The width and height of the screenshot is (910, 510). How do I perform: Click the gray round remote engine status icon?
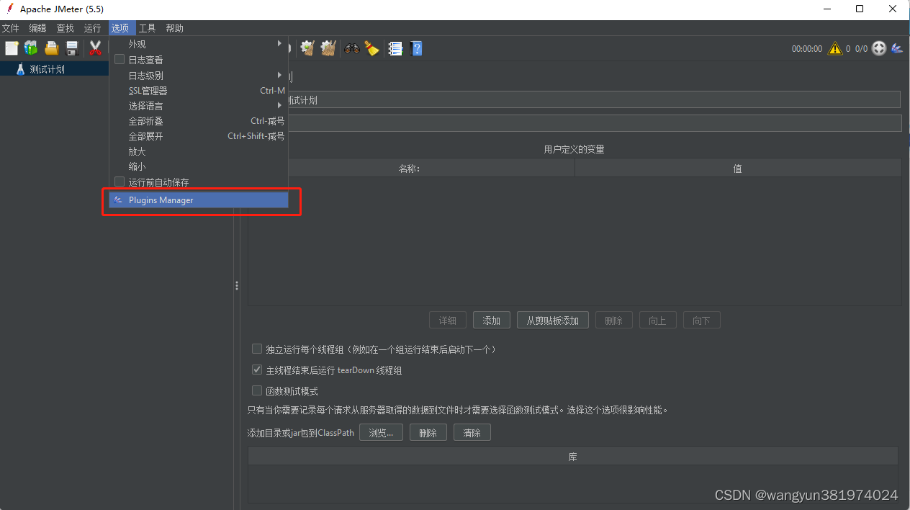(879, 48)
